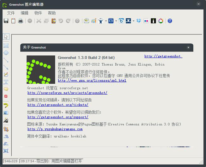Upload to Confluence with the dark X icon
The width and height of the screenshot is (206, 167).
pyautogui.click(x=128, y=21)
